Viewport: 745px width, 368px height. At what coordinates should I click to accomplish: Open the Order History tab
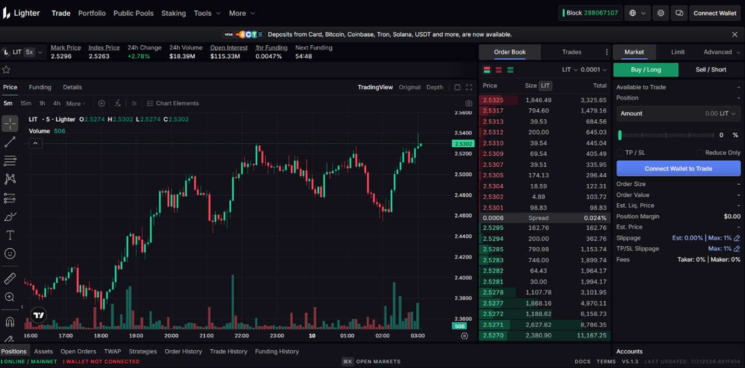tap(183, 351)
